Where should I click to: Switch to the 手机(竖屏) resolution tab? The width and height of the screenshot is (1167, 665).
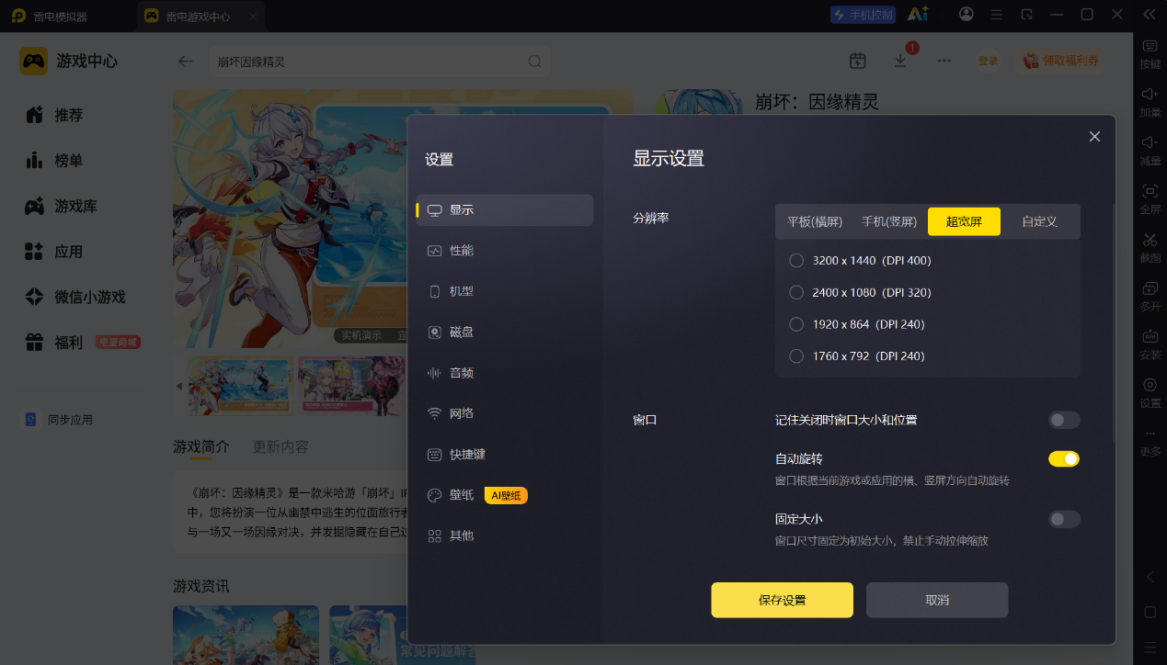pyautogui.click(x=889, y=221)
